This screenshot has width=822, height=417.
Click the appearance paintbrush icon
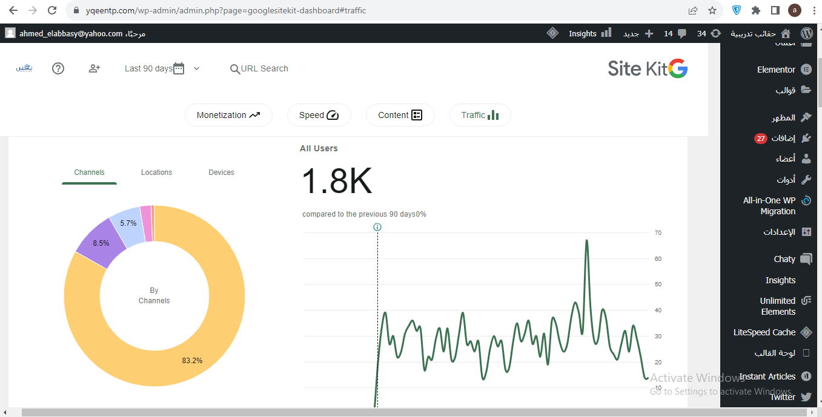tap(806, 117)
